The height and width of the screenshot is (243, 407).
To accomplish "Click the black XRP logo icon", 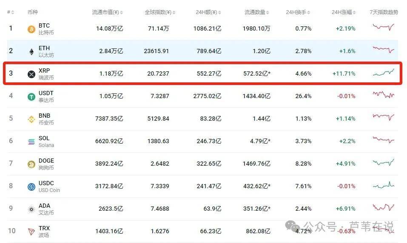I will [x=31, y=74].
